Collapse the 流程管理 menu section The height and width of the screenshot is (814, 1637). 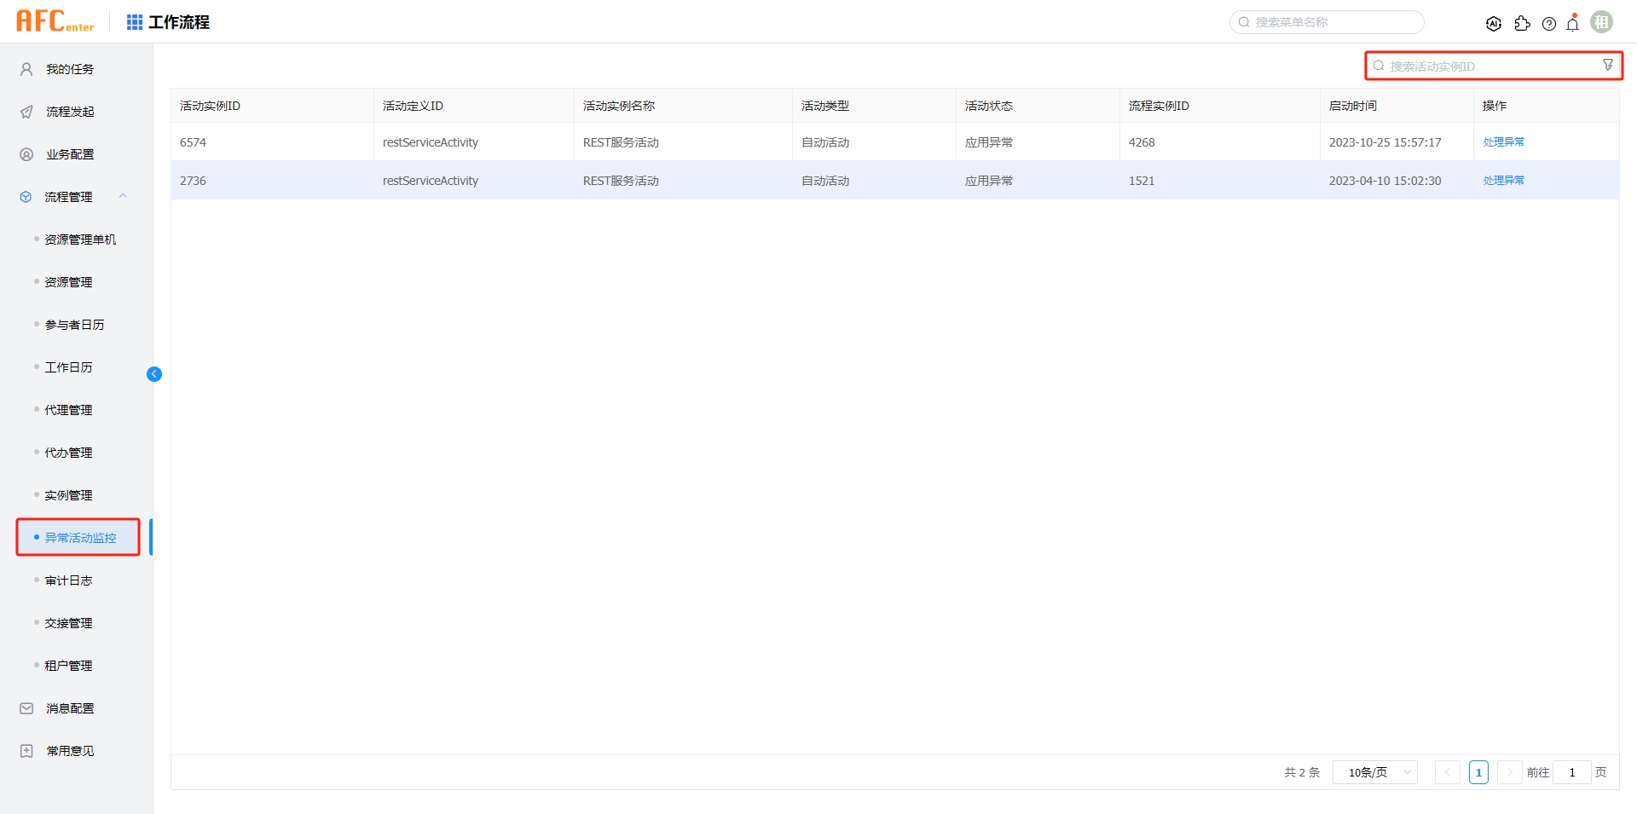[x=123, y=196]
